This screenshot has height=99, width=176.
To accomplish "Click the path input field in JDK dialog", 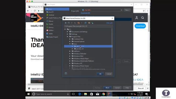I will pyautogui.click(x=88, y=26).
